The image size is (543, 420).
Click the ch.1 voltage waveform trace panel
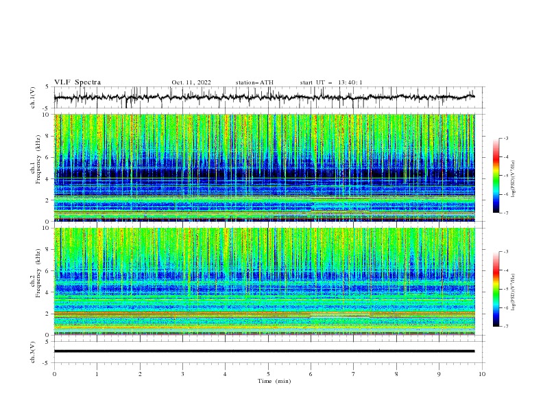click(x=269, y=97)
